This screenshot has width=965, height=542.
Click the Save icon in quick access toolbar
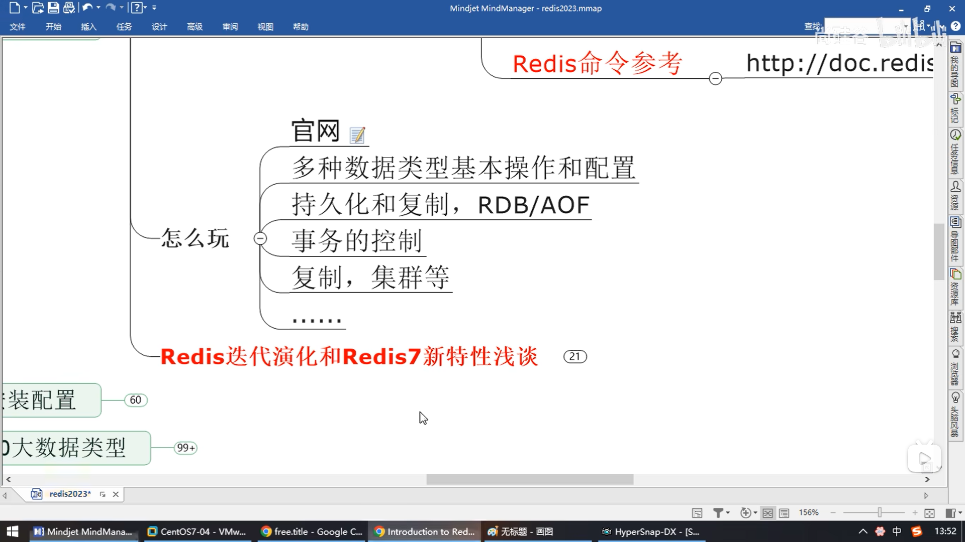[x=53, y=8]
